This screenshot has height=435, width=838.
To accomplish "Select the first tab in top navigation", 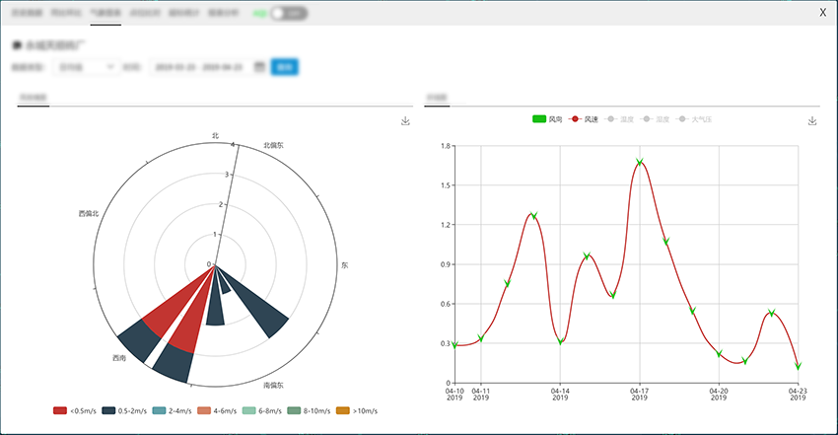I will pos(28,14).
